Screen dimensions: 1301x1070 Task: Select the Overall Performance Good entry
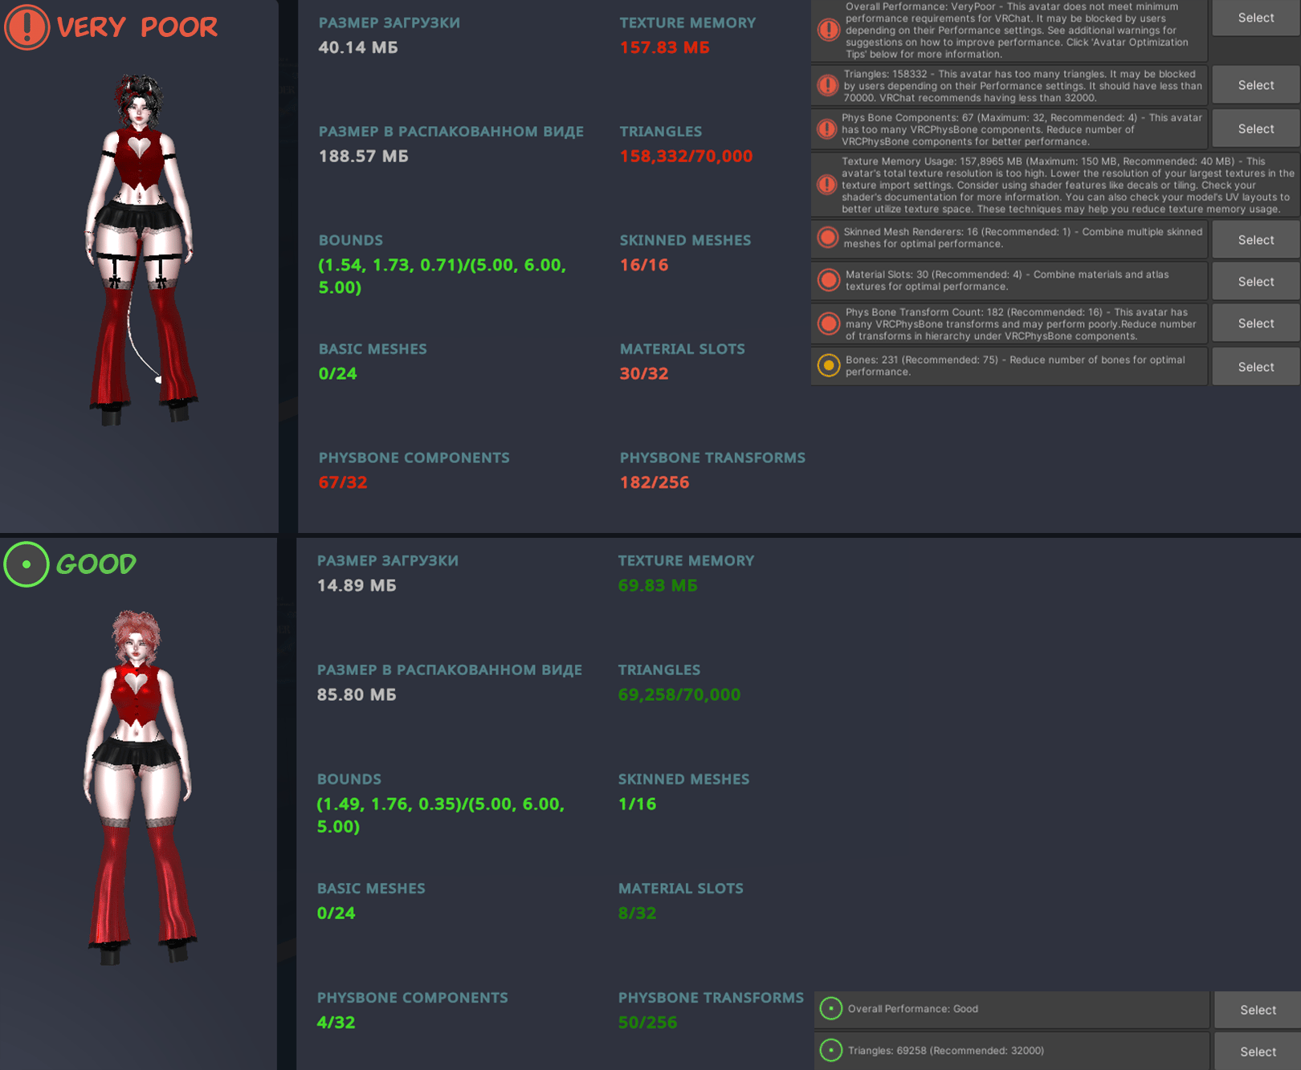click(1258, 1010)
